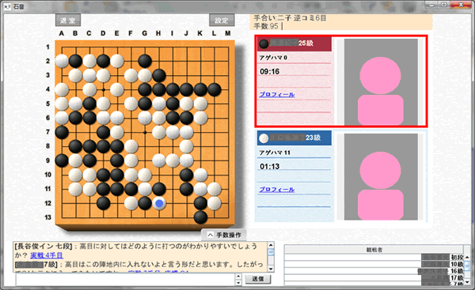
Task: Click the 観戦者 column header
Action: (374, 250)
